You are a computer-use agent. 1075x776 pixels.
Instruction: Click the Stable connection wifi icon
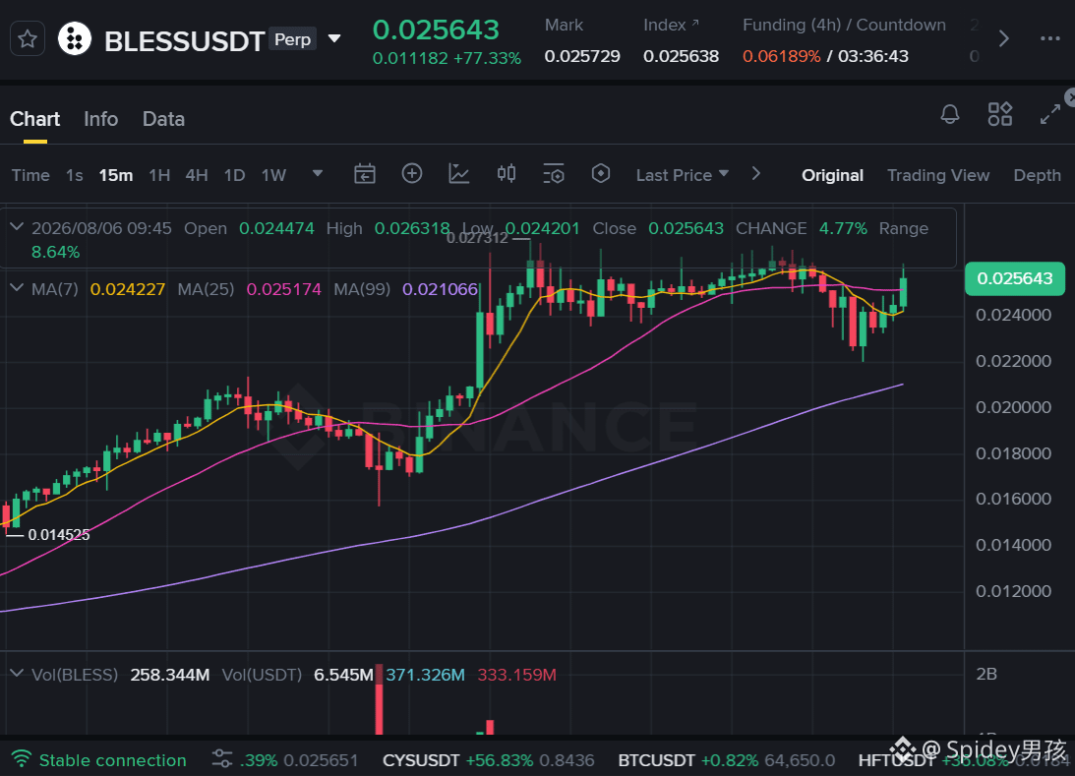coord(22,759)
